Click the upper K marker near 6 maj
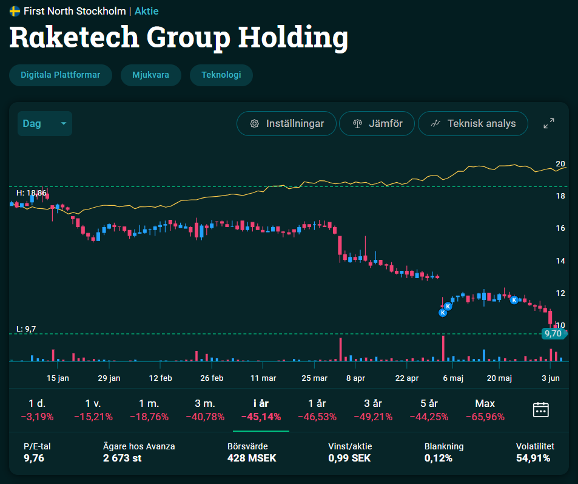Viewport: 578px width, 484px height. tap(448, 307)
